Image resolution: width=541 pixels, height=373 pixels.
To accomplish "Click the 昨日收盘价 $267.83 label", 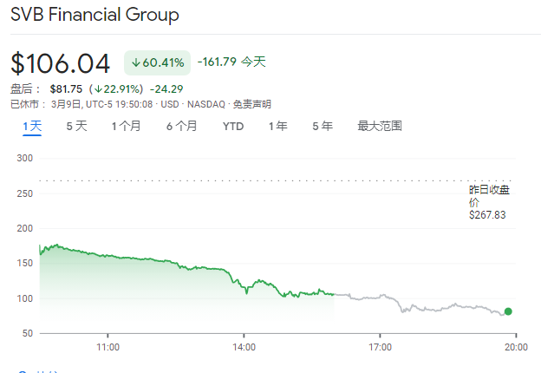I will [488, 201].
